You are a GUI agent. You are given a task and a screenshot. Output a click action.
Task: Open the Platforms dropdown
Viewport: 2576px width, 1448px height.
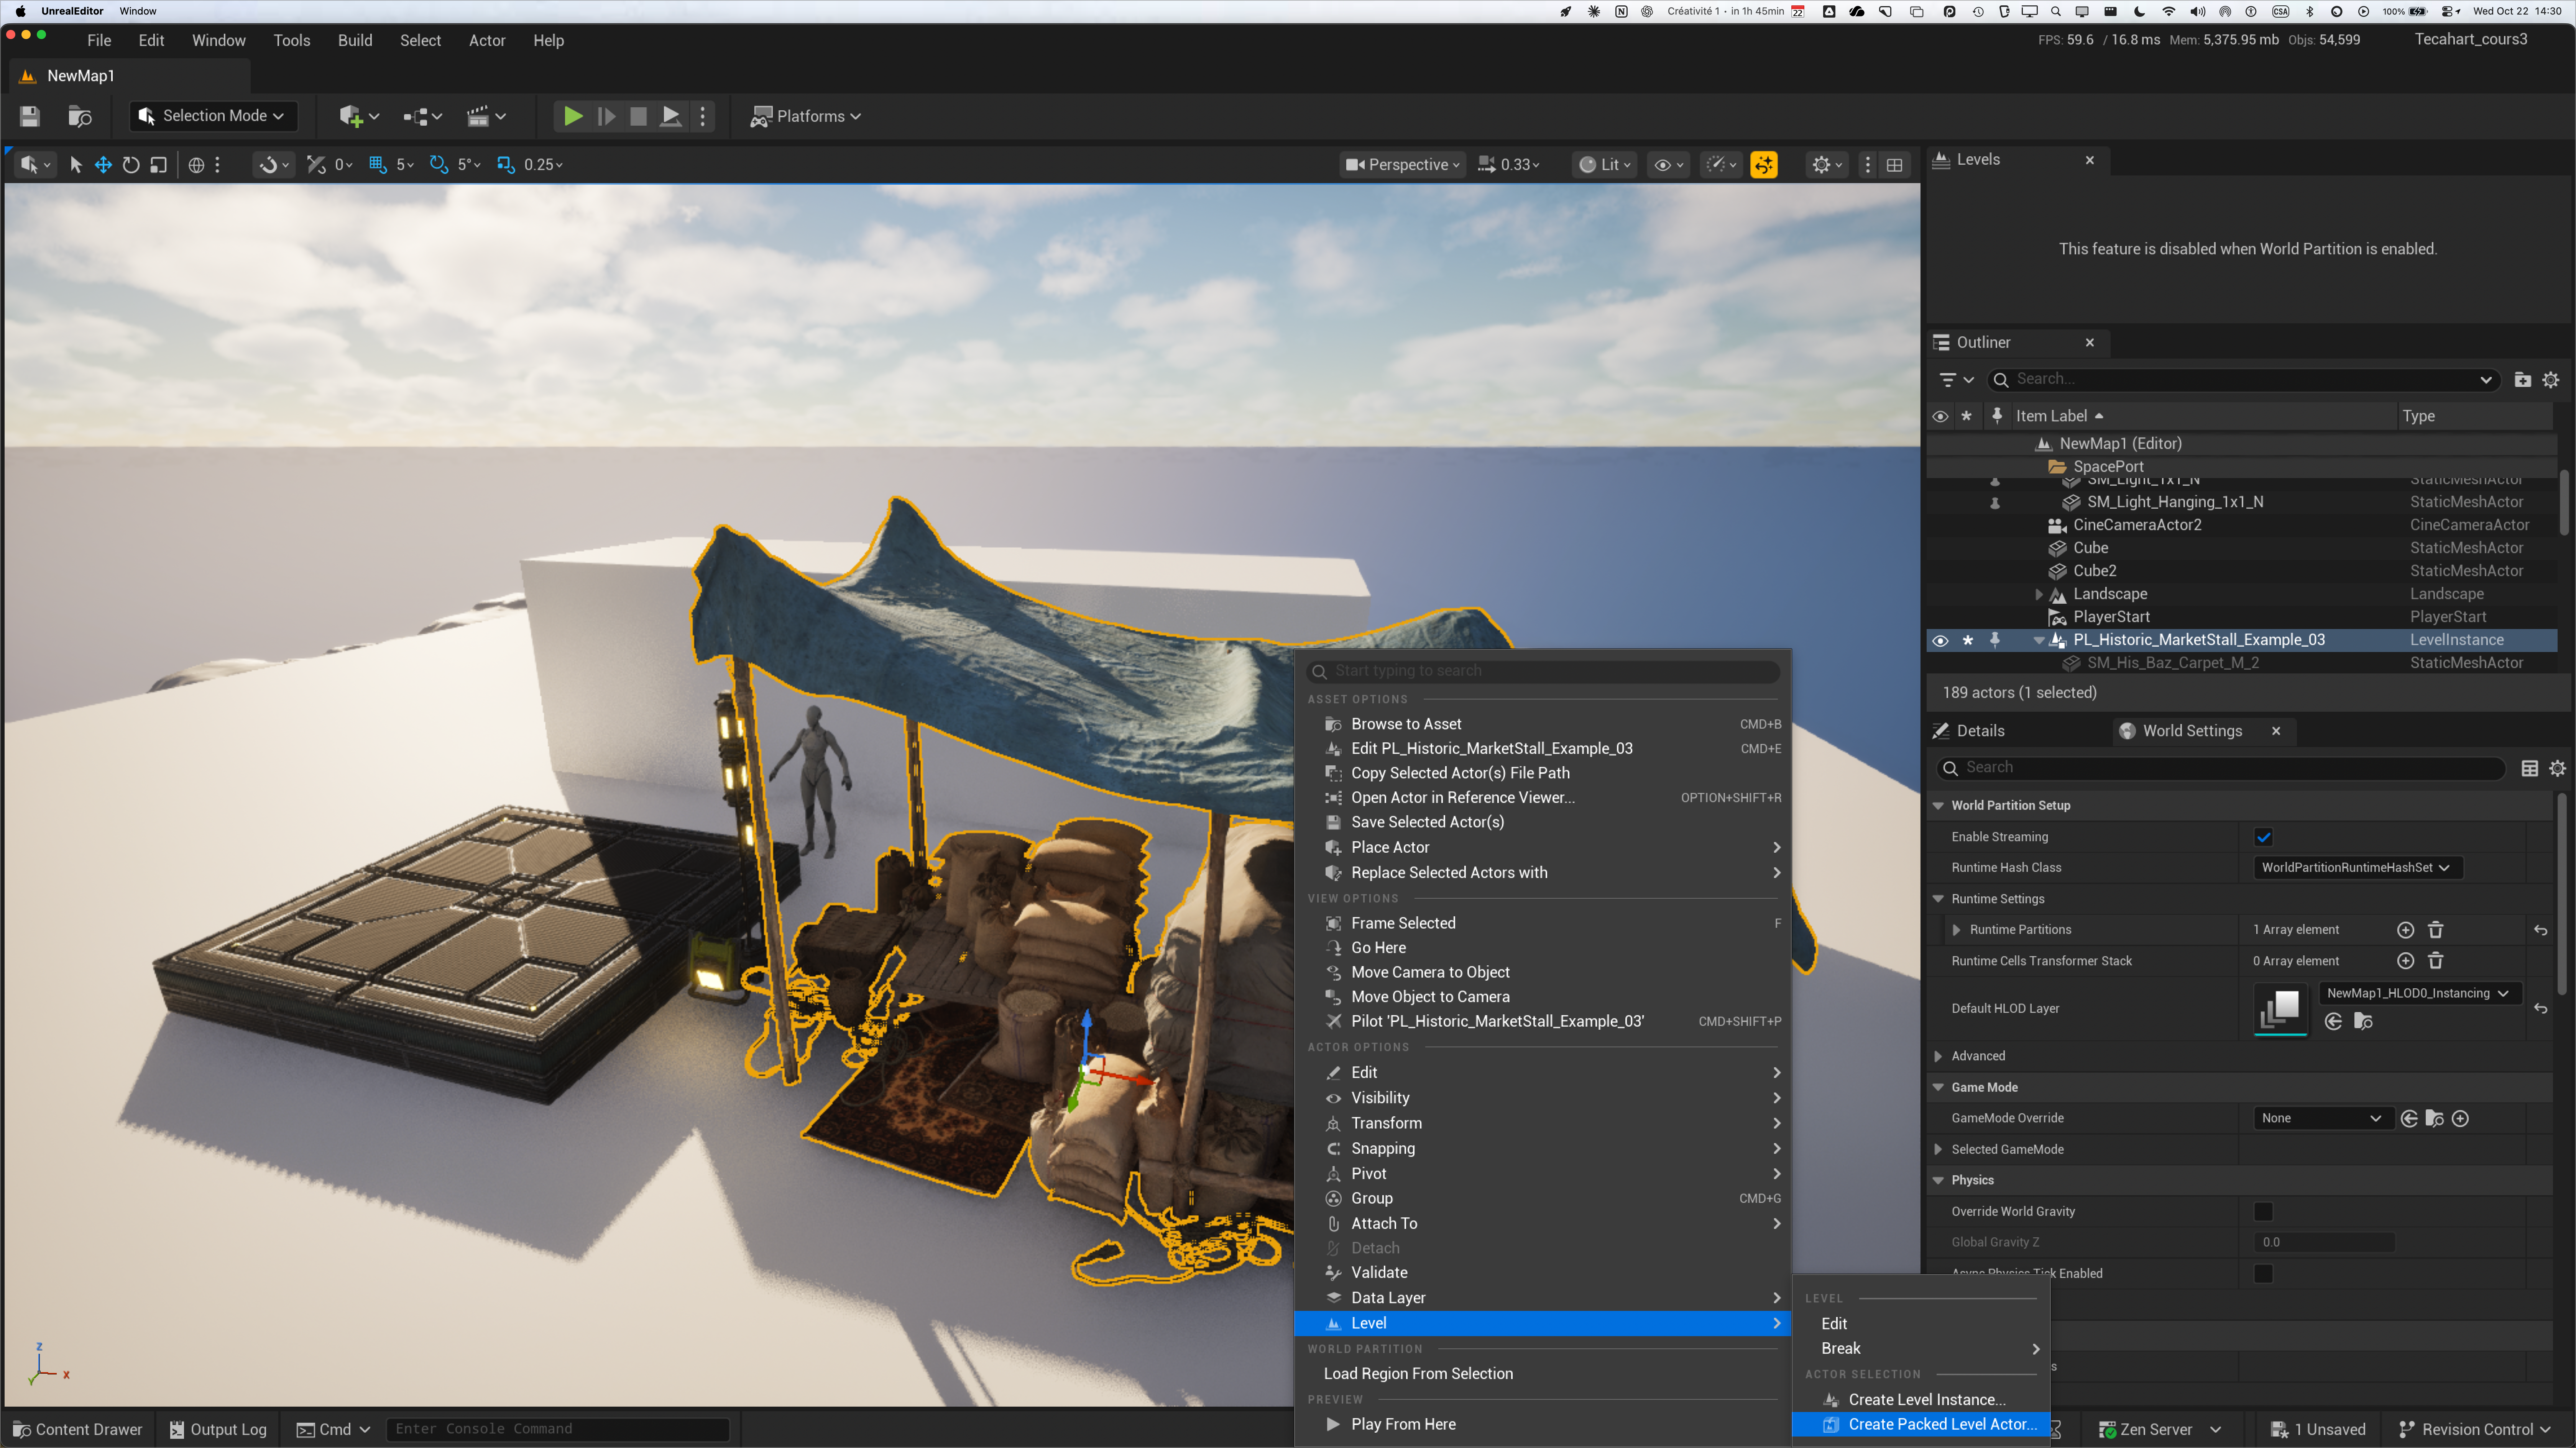[806, 116]
